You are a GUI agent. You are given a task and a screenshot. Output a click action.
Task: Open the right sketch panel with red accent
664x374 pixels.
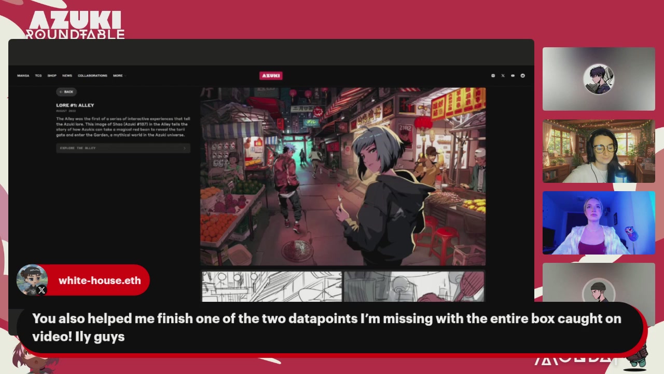coord(414,286)
